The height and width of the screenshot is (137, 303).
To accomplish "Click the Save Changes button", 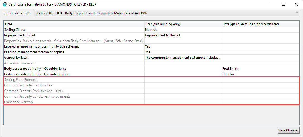I will (x=288, y=130).
